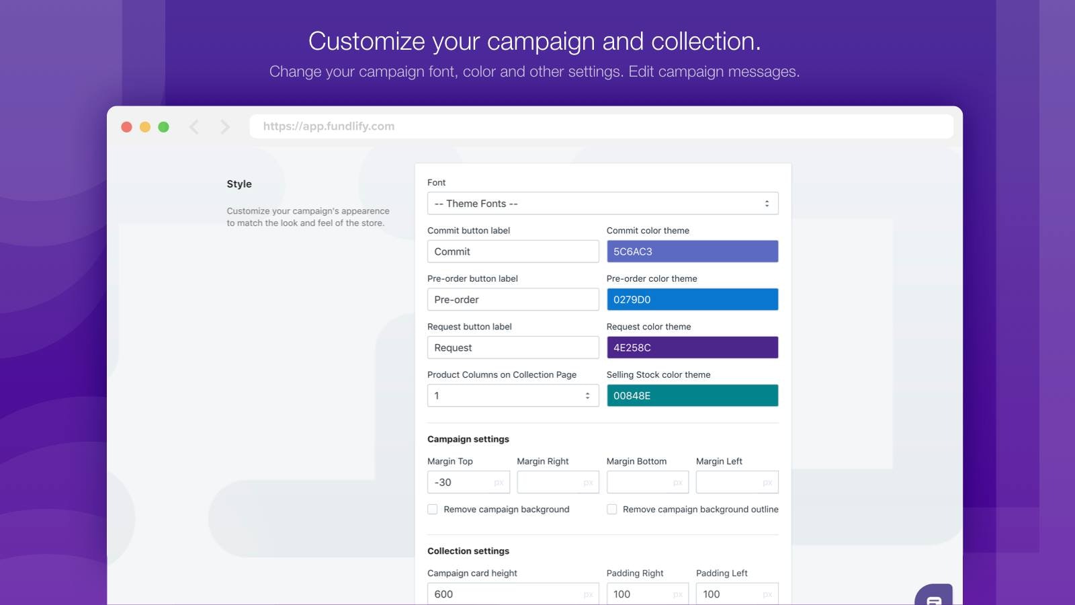Enable Remove campaign background checkbox
Screen dimensions: 1075x605
point(433,510)
